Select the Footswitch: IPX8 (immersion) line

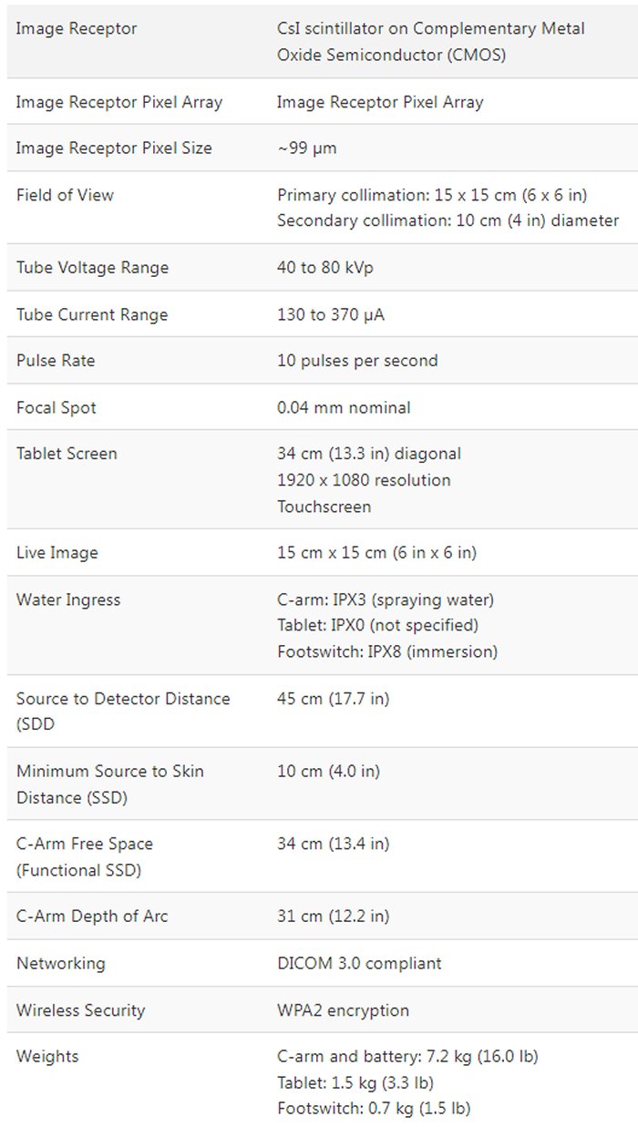pyautogui.click(x=387, y=651)
